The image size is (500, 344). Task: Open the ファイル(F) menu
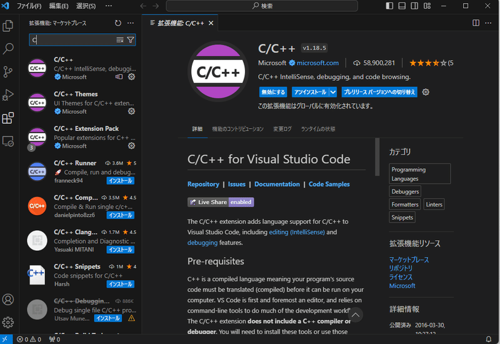coord(29,6)
